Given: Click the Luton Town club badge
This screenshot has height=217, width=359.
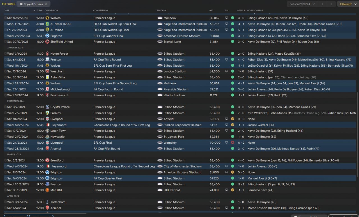Looking at the screenshot, I should pyautogui.click(x=47, y=131).
